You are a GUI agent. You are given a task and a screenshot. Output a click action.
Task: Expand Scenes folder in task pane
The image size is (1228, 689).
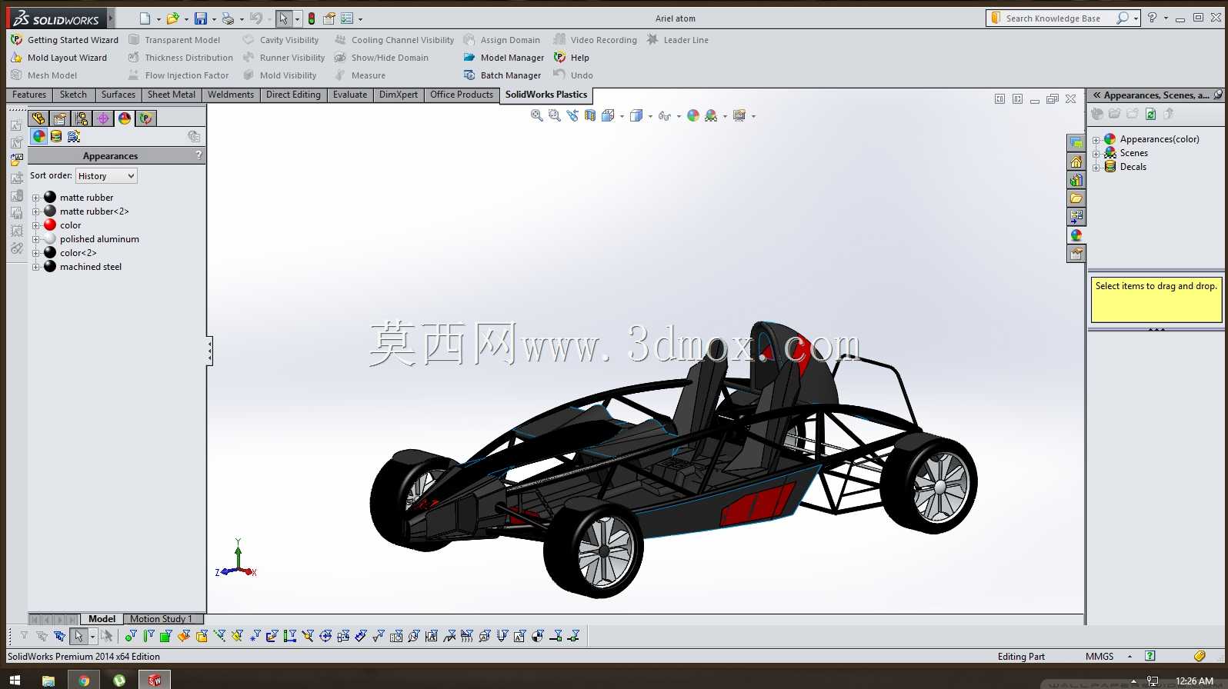pyautogui.click(x=1096, y=154)
